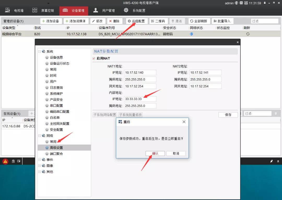Click the blue network status indicator for B20

191,34
